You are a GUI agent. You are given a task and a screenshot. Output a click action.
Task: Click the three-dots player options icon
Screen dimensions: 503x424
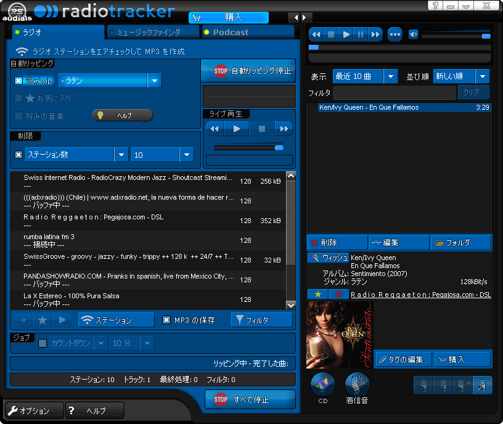(395, 35)
